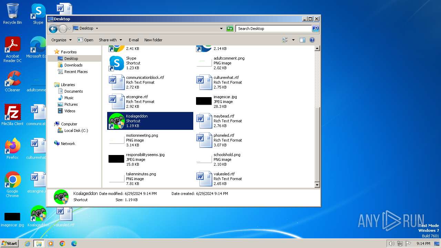Select schoolshold.png in file list
Viewport: 441px width, 248px height.
pyautogui.click(x=238, y=159)
